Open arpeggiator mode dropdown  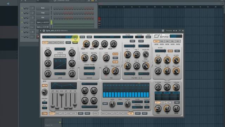pyautogui.click(x=137, y=102)
